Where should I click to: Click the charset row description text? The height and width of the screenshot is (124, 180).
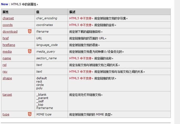[x=99, y=18]
